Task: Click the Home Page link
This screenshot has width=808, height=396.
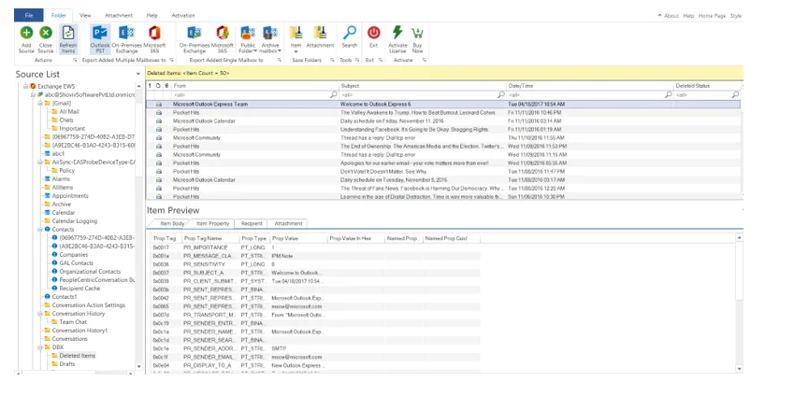Action: 713,16
